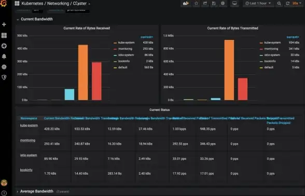Open the Kubernetes / Networking / Cluster title dropdown

click(56, 4)
